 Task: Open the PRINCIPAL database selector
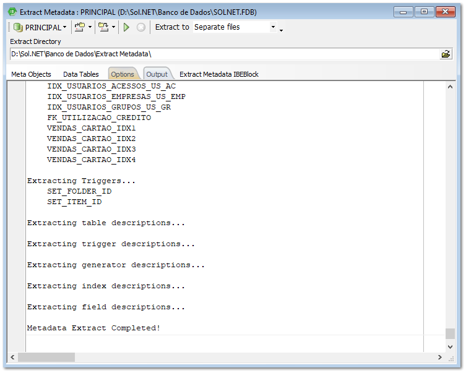click(x=40, y=27)
